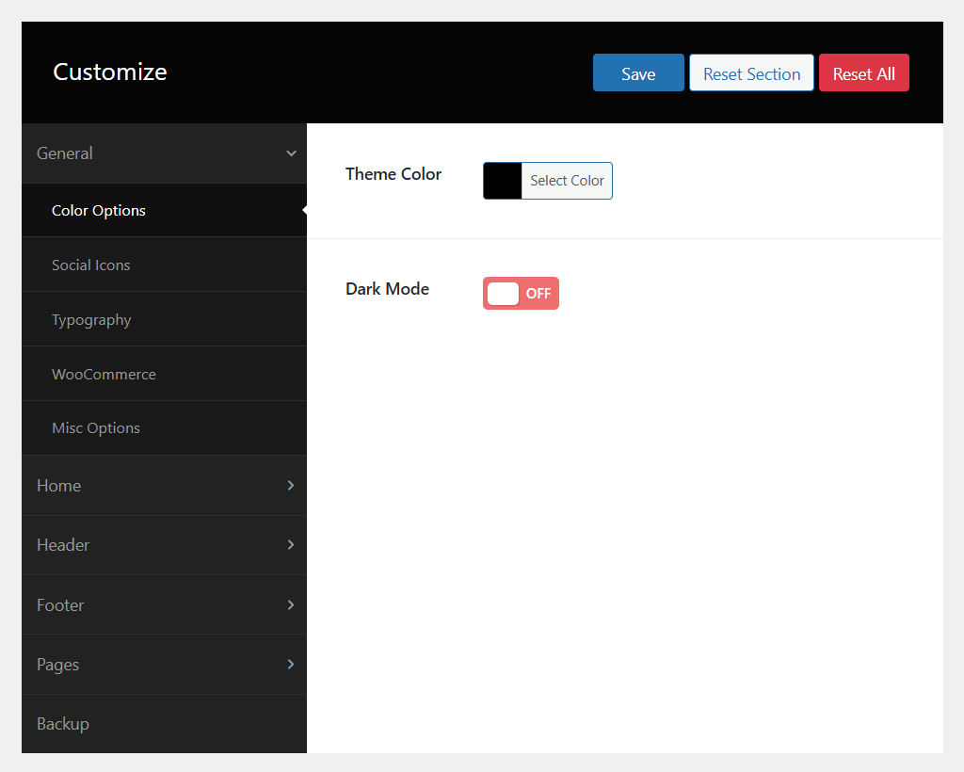Select Typography in the sidebar
Screen dimensions: 964x772
(x=91, y=320)
